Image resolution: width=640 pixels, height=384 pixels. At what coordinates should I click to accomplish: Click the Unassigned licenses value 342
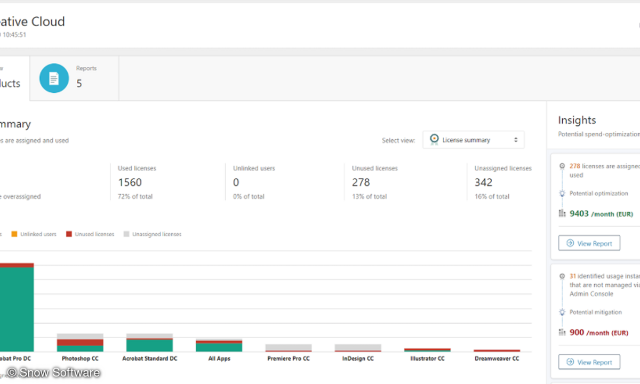pyautogui.click(x=484, y=182)
